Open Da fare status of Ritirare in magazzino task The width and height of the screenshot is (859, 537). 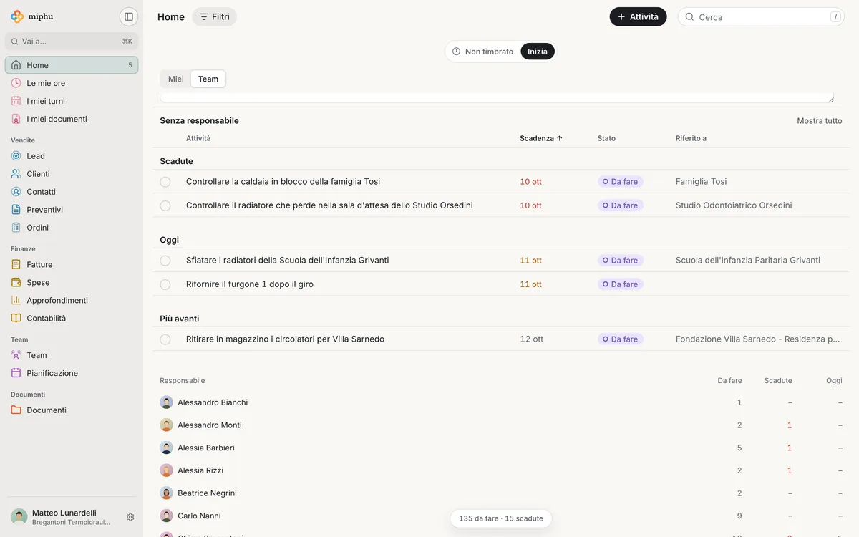pos(620,339)
